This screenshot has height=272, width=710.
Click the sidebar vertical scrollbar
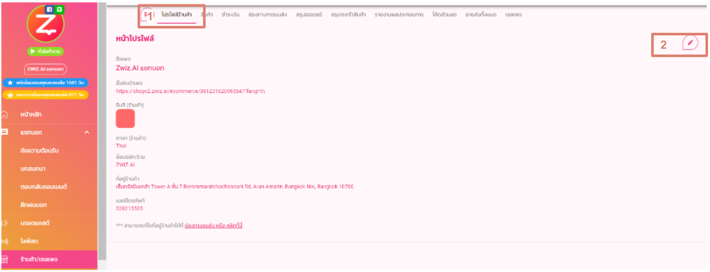point(102,127)
